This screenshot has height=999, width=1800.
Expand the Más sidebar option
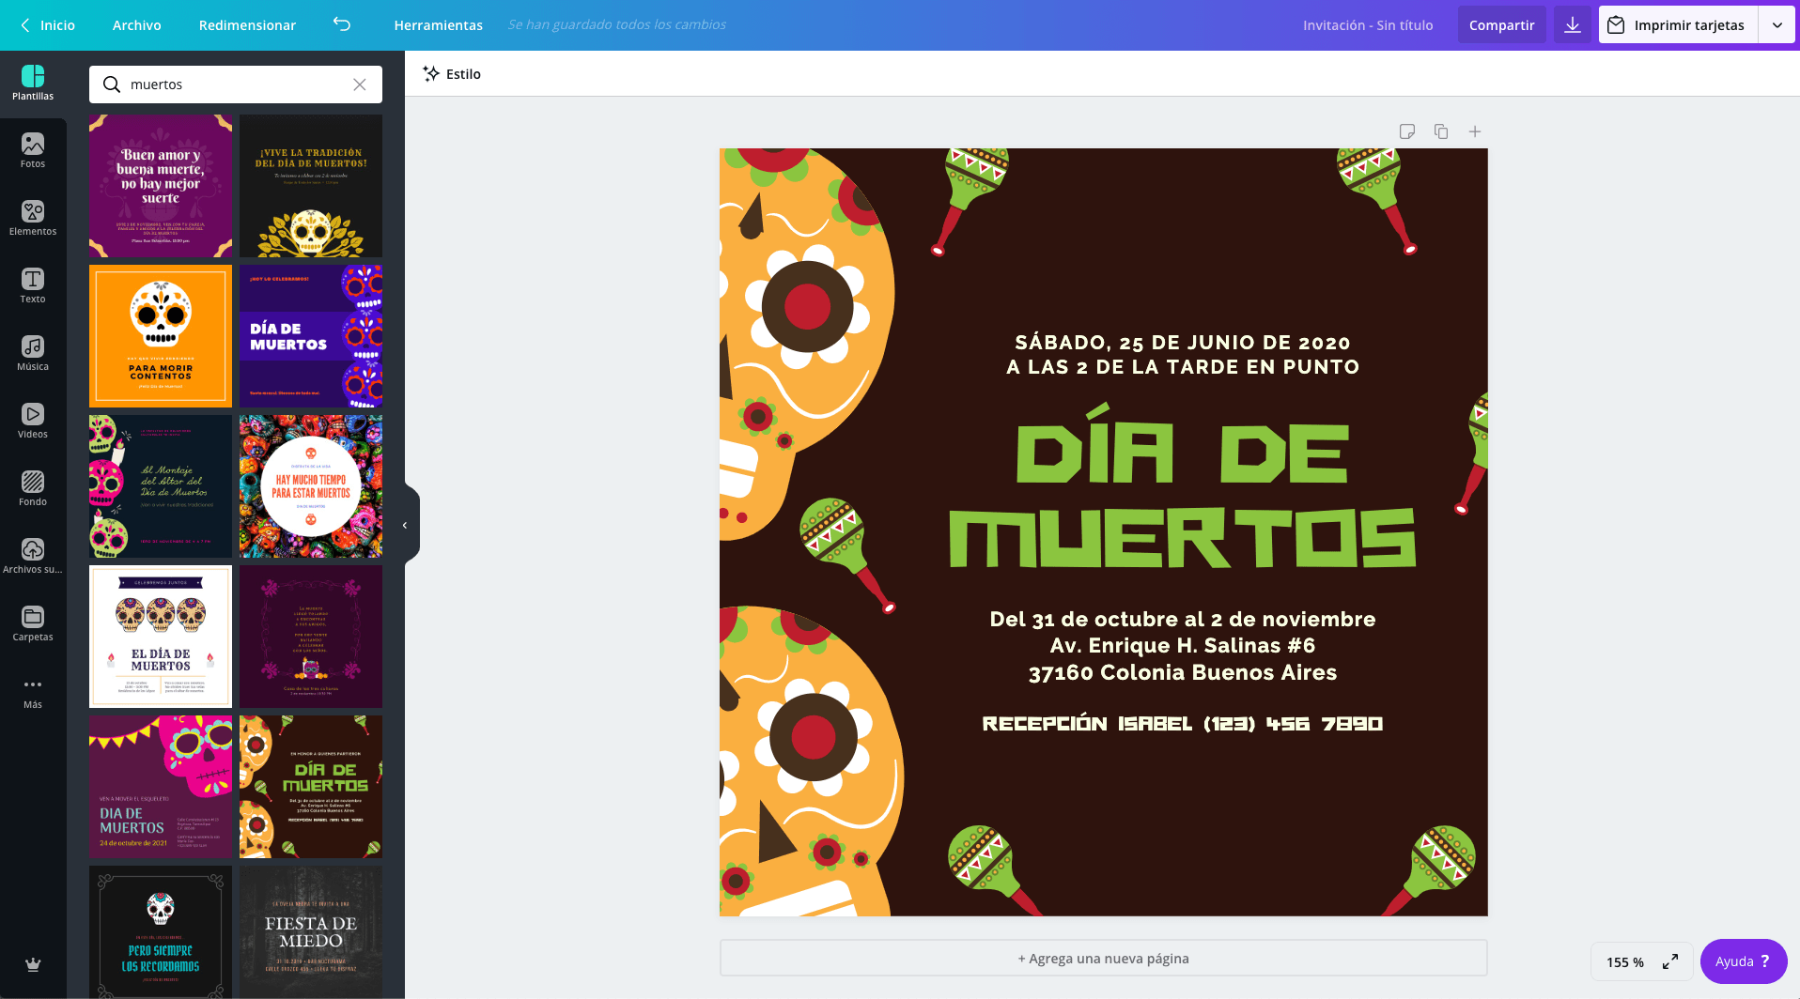coord(33,691)
